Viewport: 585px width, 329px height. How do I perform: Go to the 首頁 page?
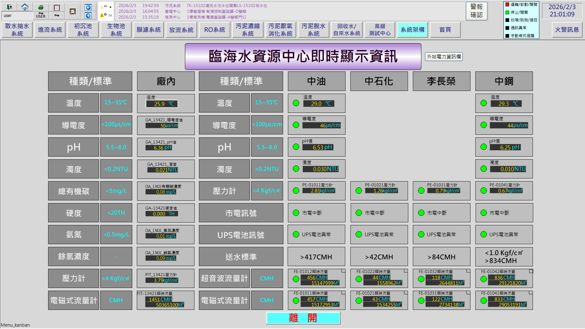[x=445, y=30]
